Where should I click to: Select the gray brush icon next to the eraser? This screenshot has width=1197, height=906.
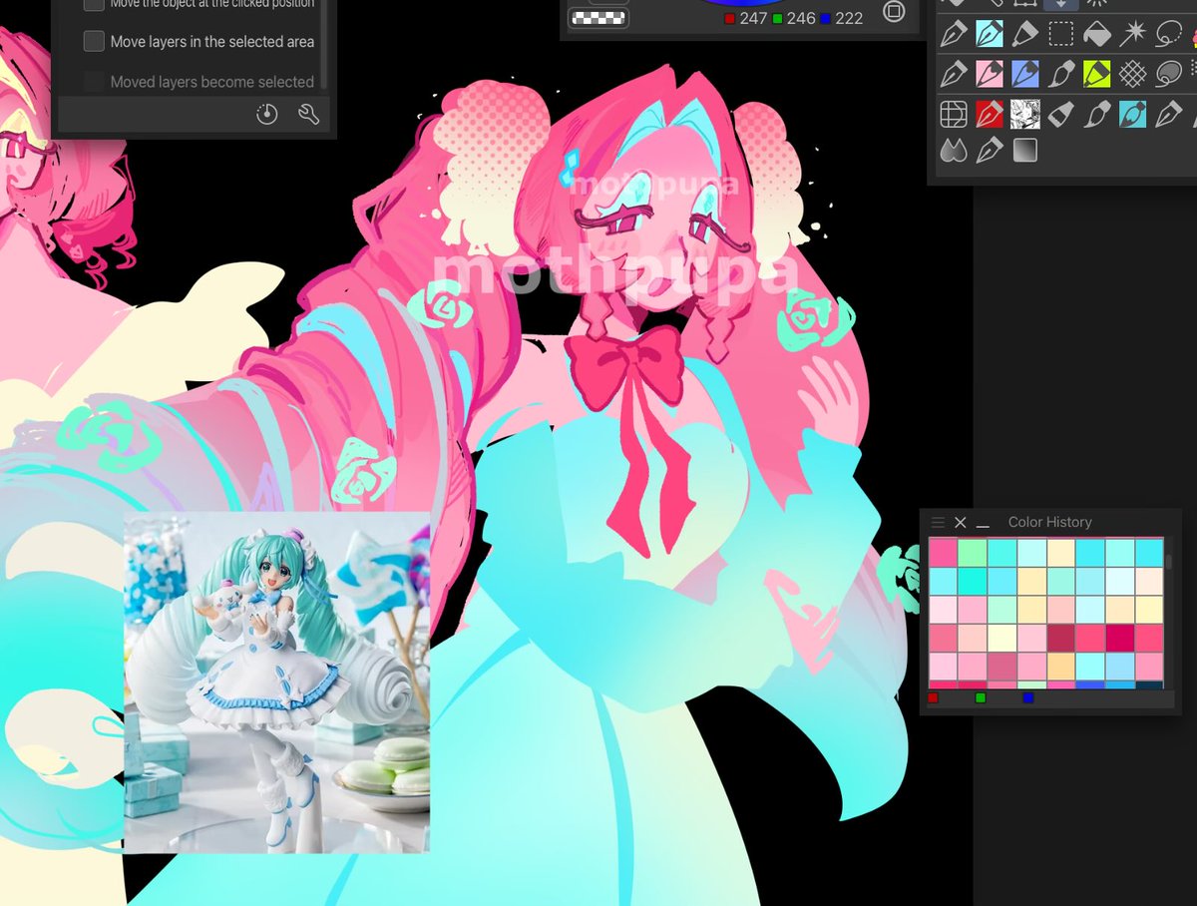pyautogui.click(x=1096, y=114)
